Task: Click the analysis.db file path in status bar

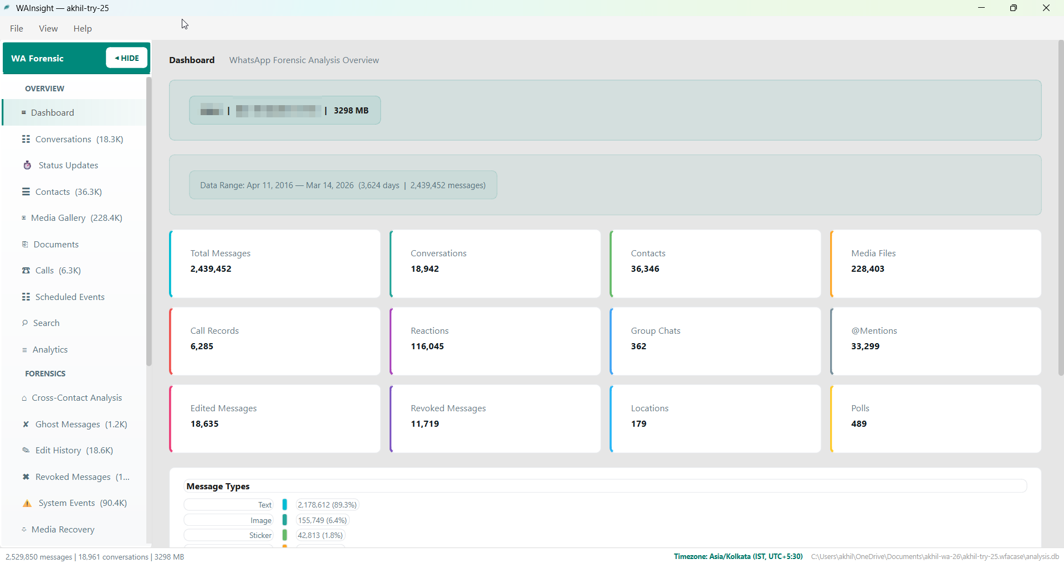Action: (935, 557)
